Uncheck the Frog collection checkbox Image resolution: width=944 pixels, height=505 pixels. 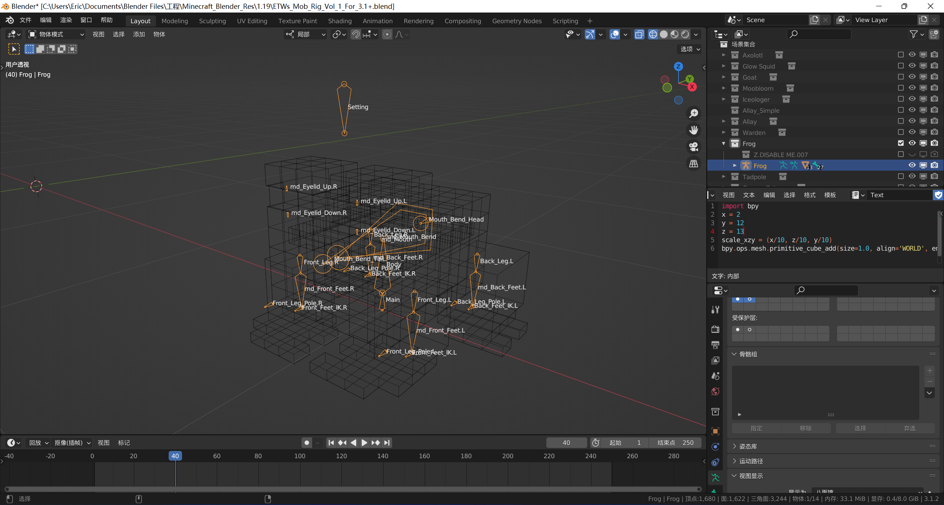(900, 143)
